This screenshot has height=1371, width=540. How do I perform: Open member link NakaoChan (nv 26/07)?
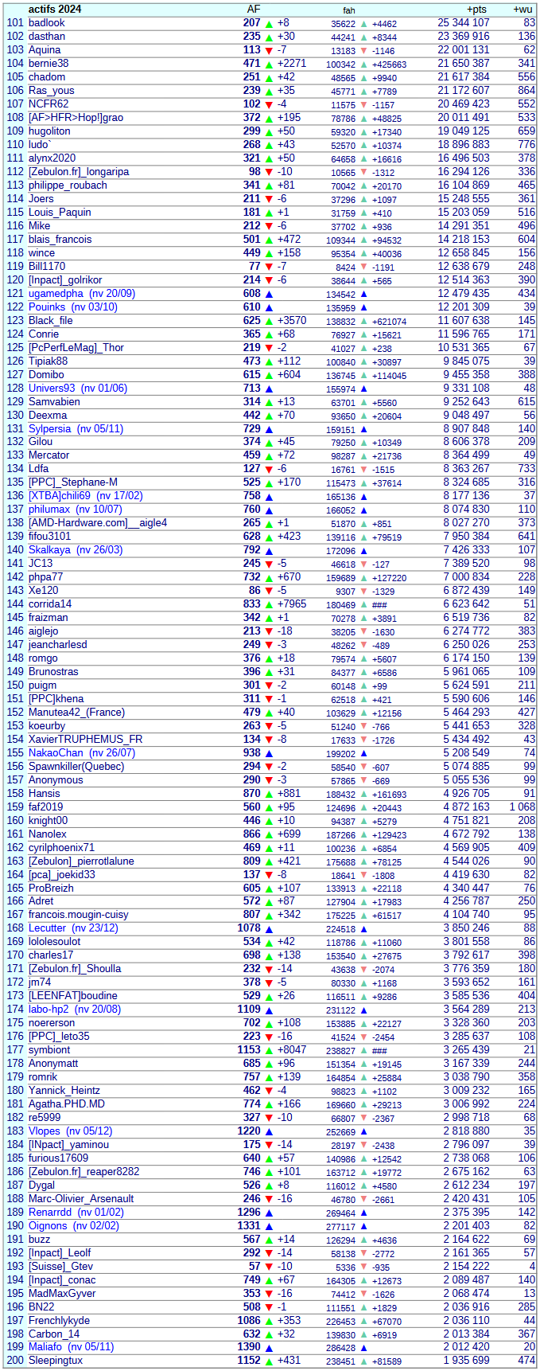82,753
